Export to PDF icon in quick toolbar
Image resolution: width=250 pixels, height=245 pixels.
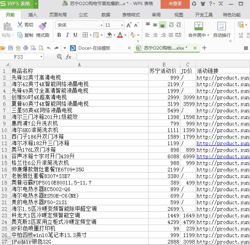tap(18, 48)
